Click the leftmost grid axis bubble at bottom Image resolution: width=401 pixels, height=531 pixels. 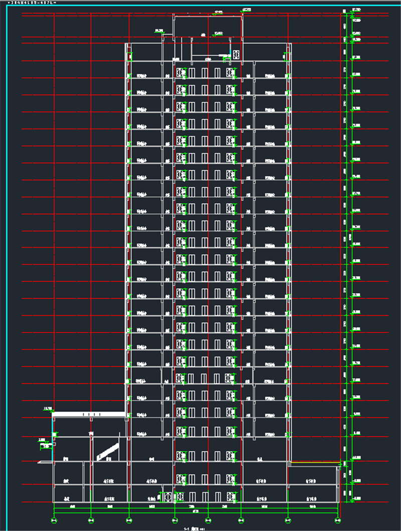(x=54, y=519)
